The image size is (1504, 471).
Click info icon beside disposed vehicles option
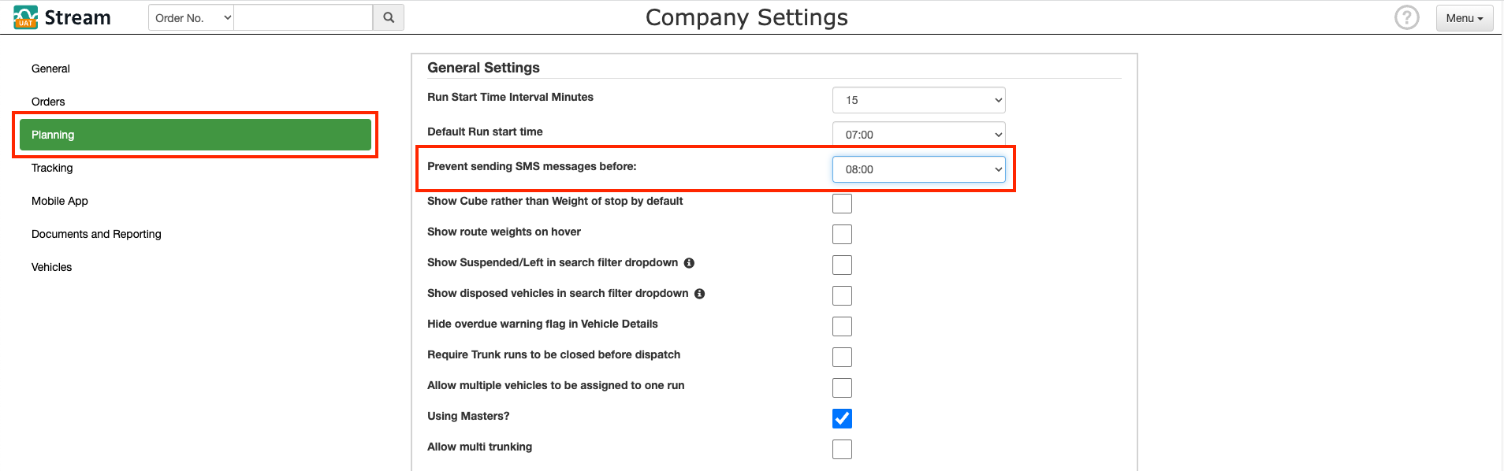tap(699, 294)
